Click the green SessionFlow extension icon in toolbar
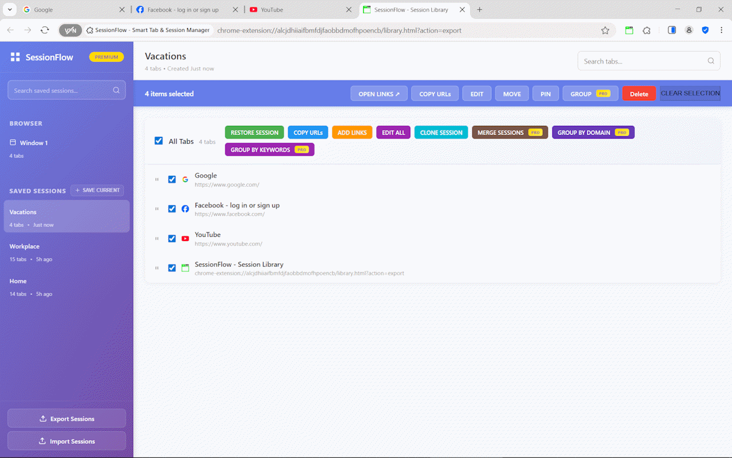This screenshot has width=732, height=458. [629, 30]
